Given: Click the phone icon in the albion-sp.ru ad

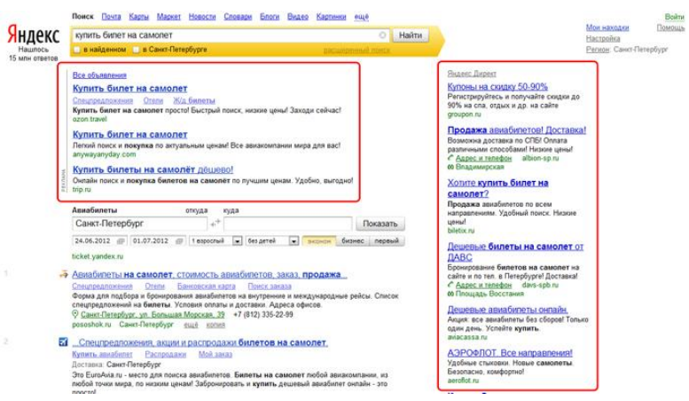Looking at the screenshot, I should tap(450, 158).
